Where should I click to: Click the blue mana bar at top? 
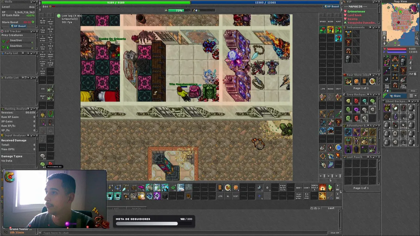[266, 3]
